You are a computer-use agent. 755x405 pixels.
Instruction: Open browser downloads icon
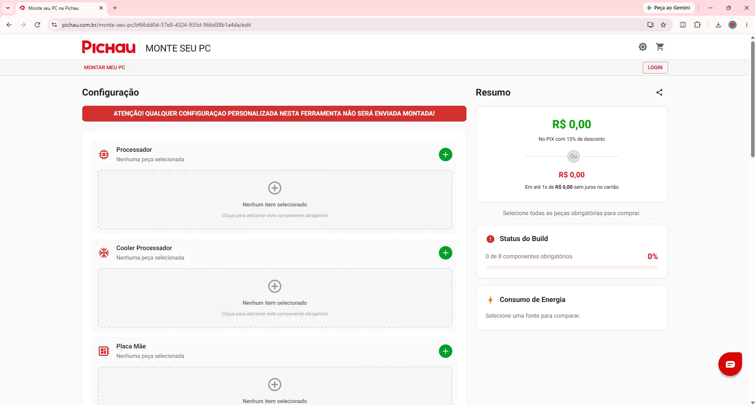click(x=718, y=25)
